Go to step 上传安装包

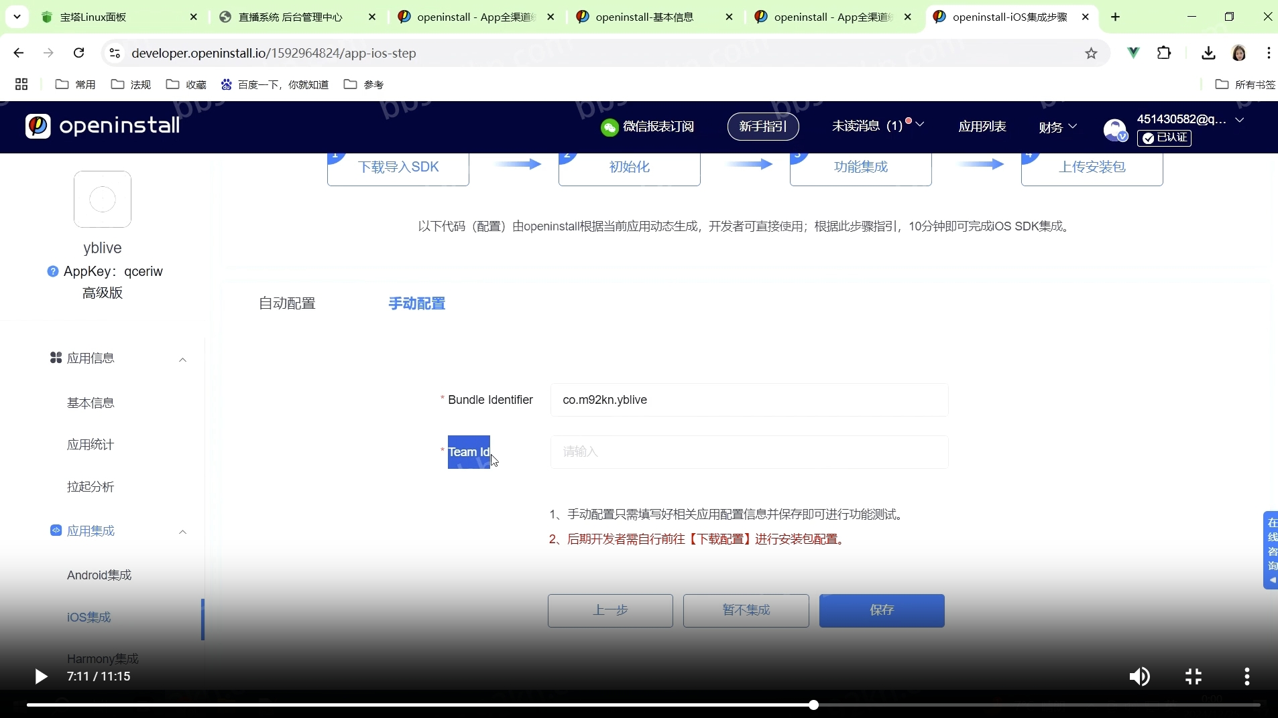[x=1092, y=168]
